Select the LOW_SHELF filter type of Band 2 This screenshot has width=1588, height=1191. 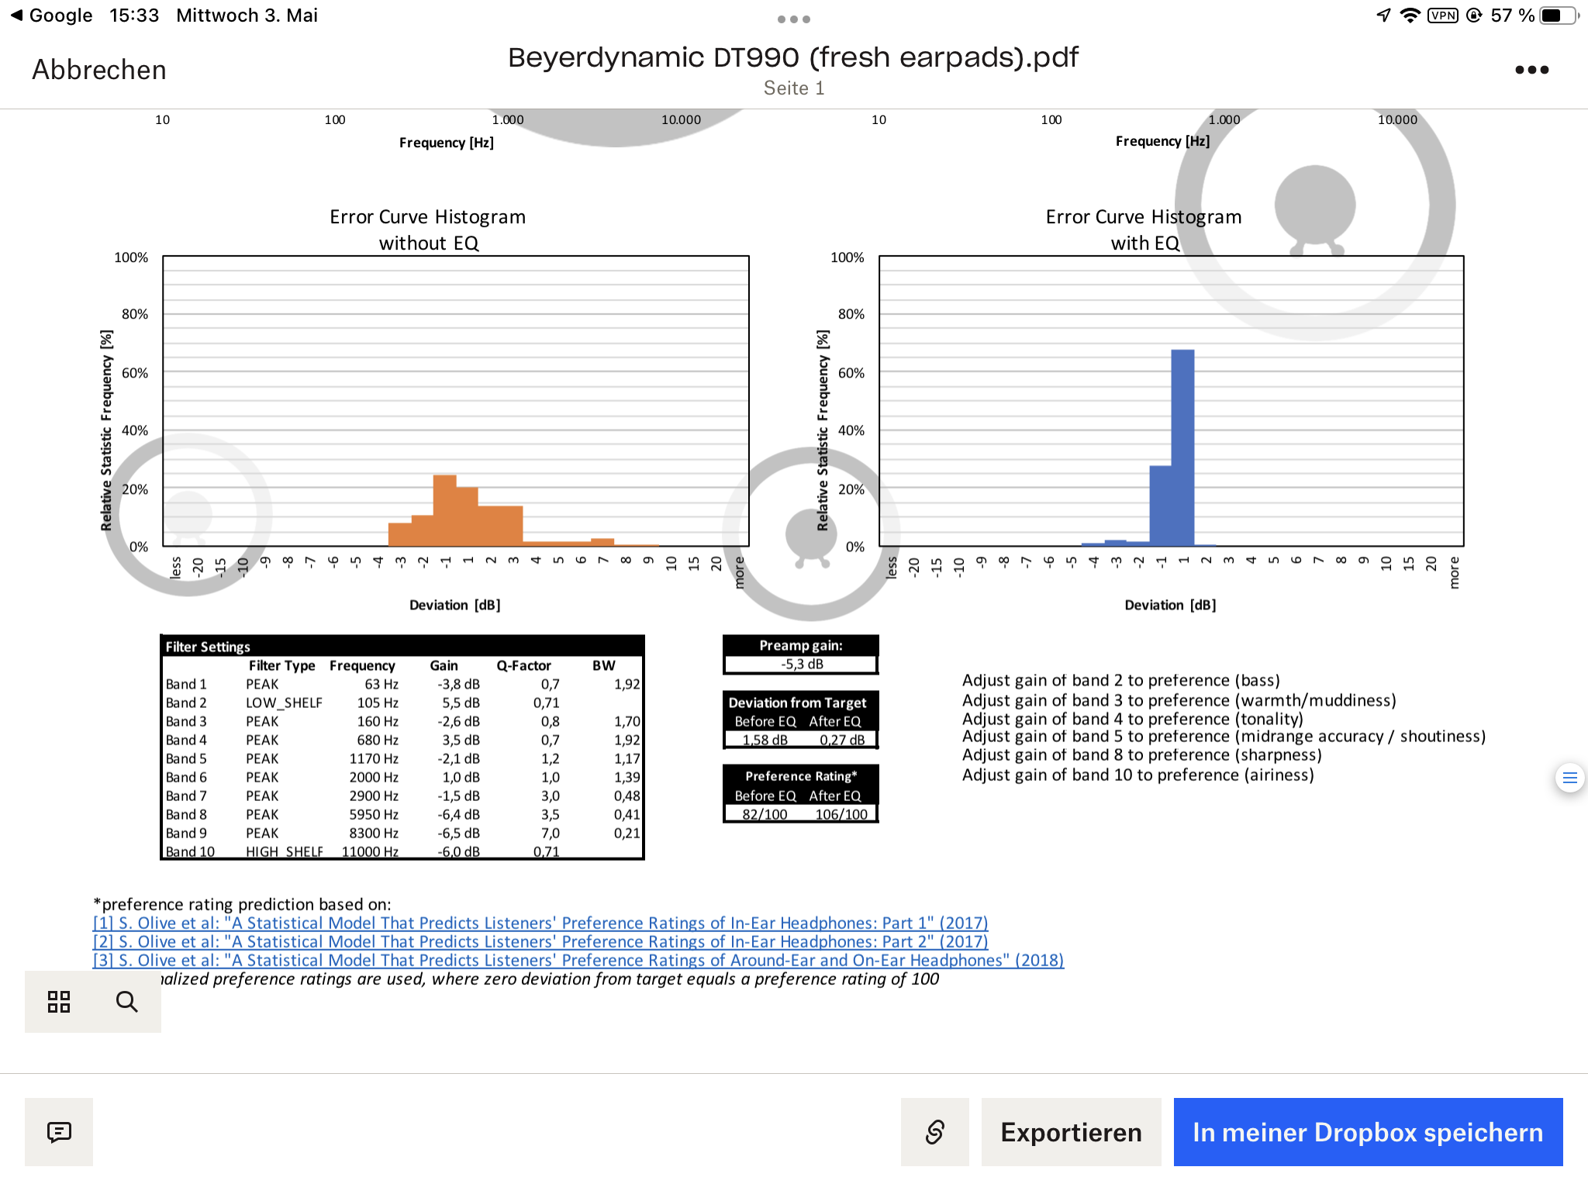pos(284,703)
